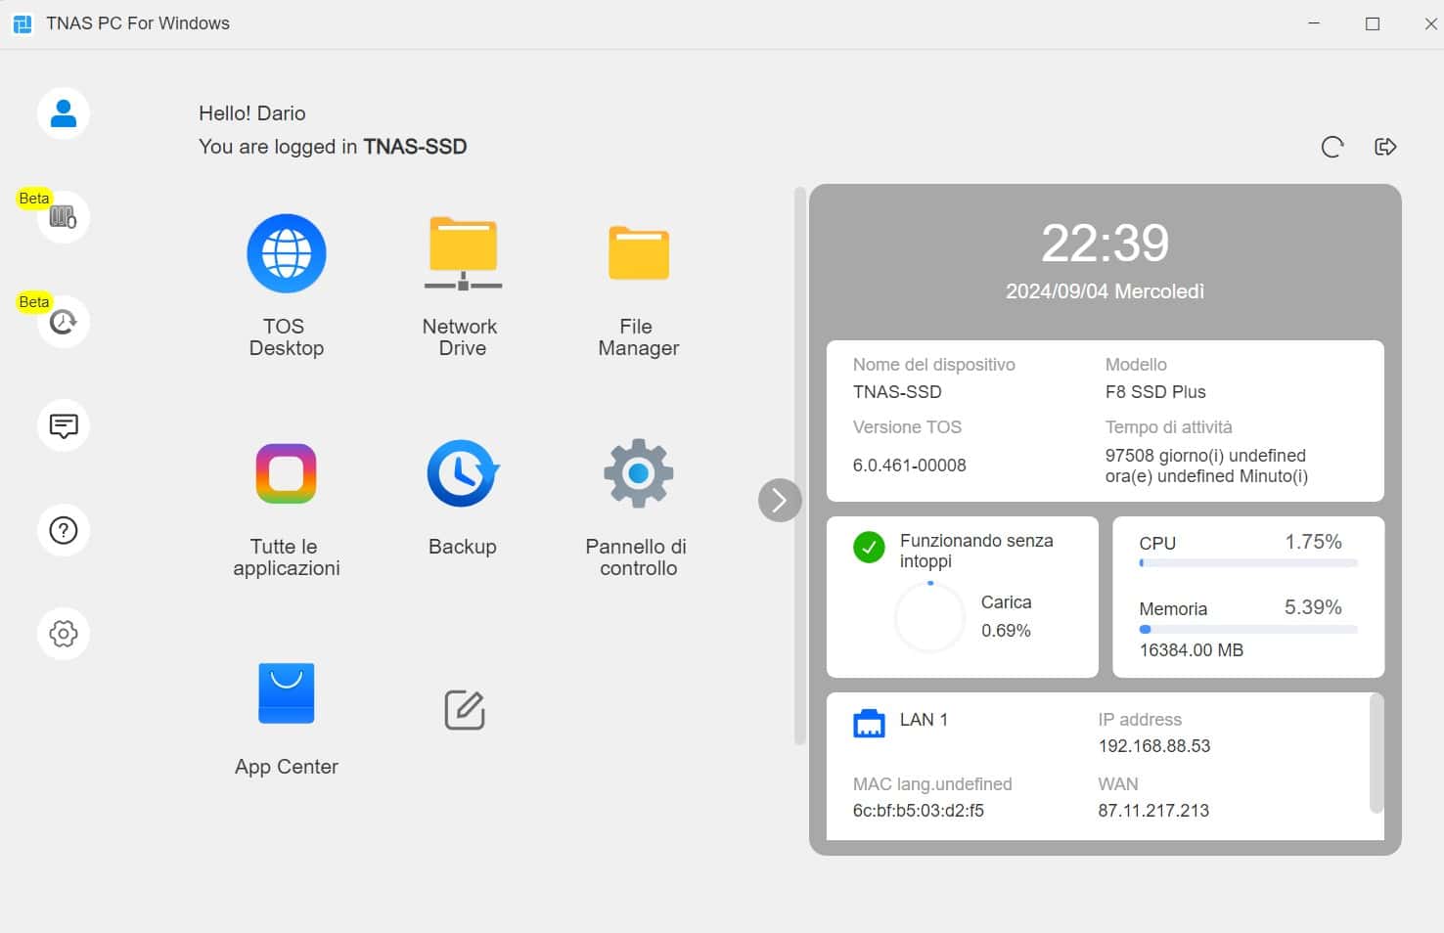Click the Memoria usage progress bar

pyautogui.click(x=1248, y=629)
